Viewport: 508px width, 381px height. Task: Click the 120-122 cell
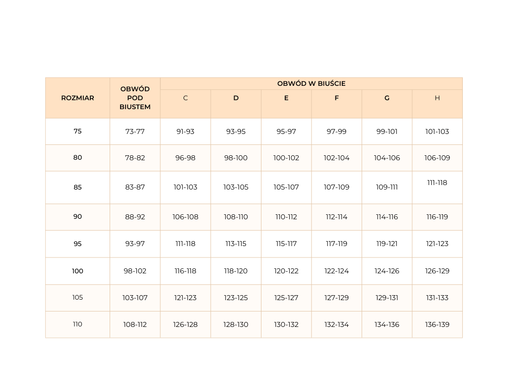coord(286,271)
